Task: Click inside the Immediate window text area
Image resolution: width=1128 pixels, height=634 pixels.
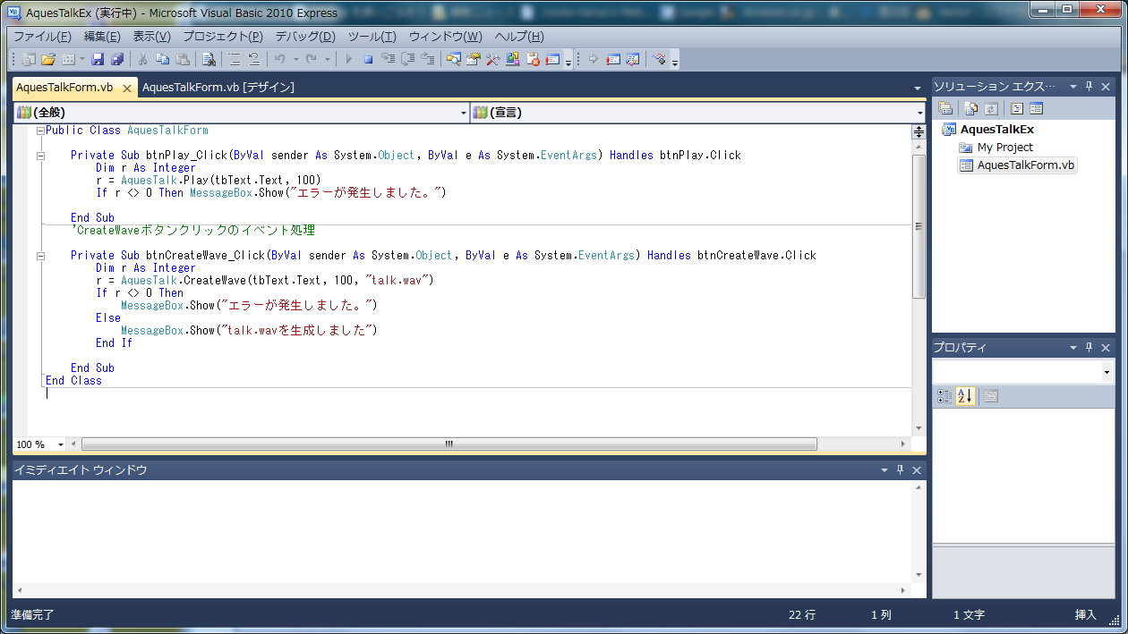Action: 461,532
